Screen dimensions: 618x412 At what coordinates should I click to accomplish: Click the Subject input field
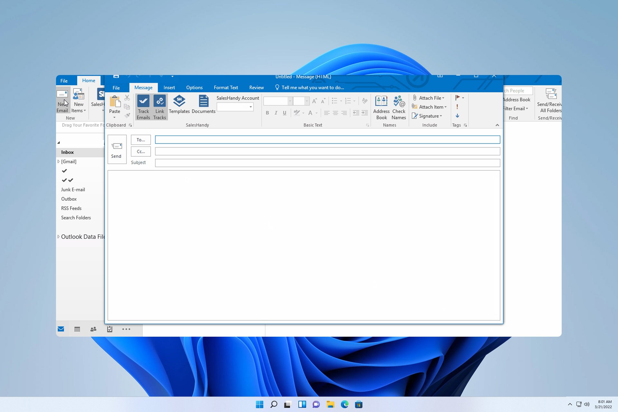(327, 163)
